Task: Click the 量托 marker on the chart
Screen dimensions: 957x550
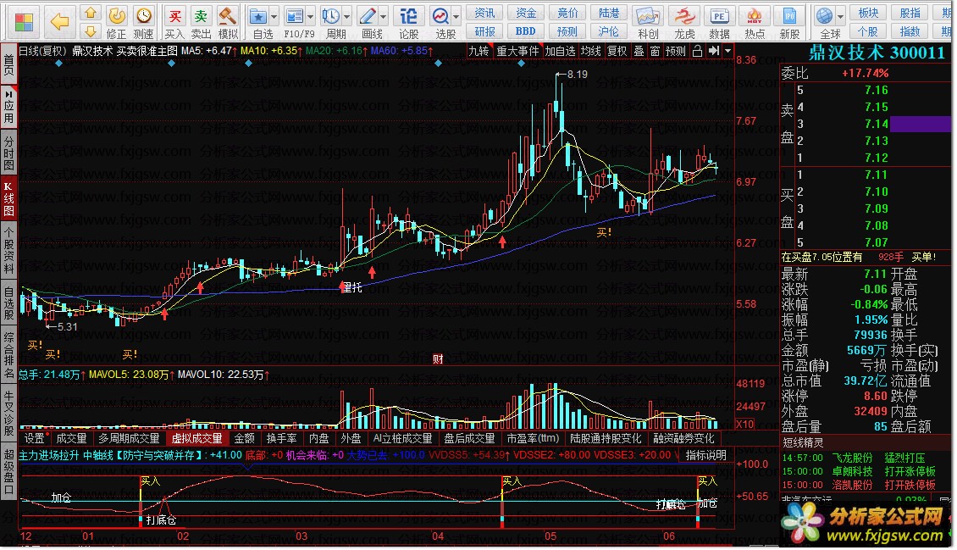Action: 351,287
